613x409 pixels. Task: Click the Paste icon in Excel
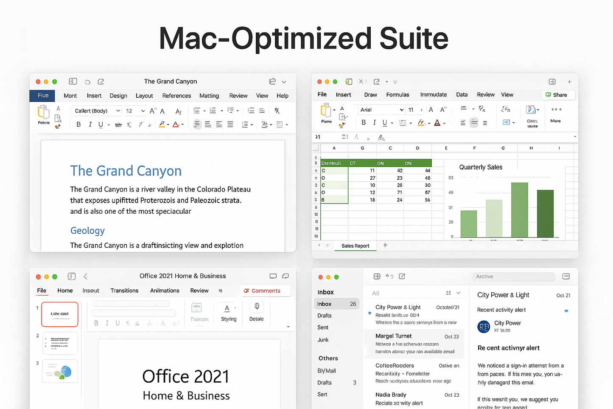(x=326, y=110)
